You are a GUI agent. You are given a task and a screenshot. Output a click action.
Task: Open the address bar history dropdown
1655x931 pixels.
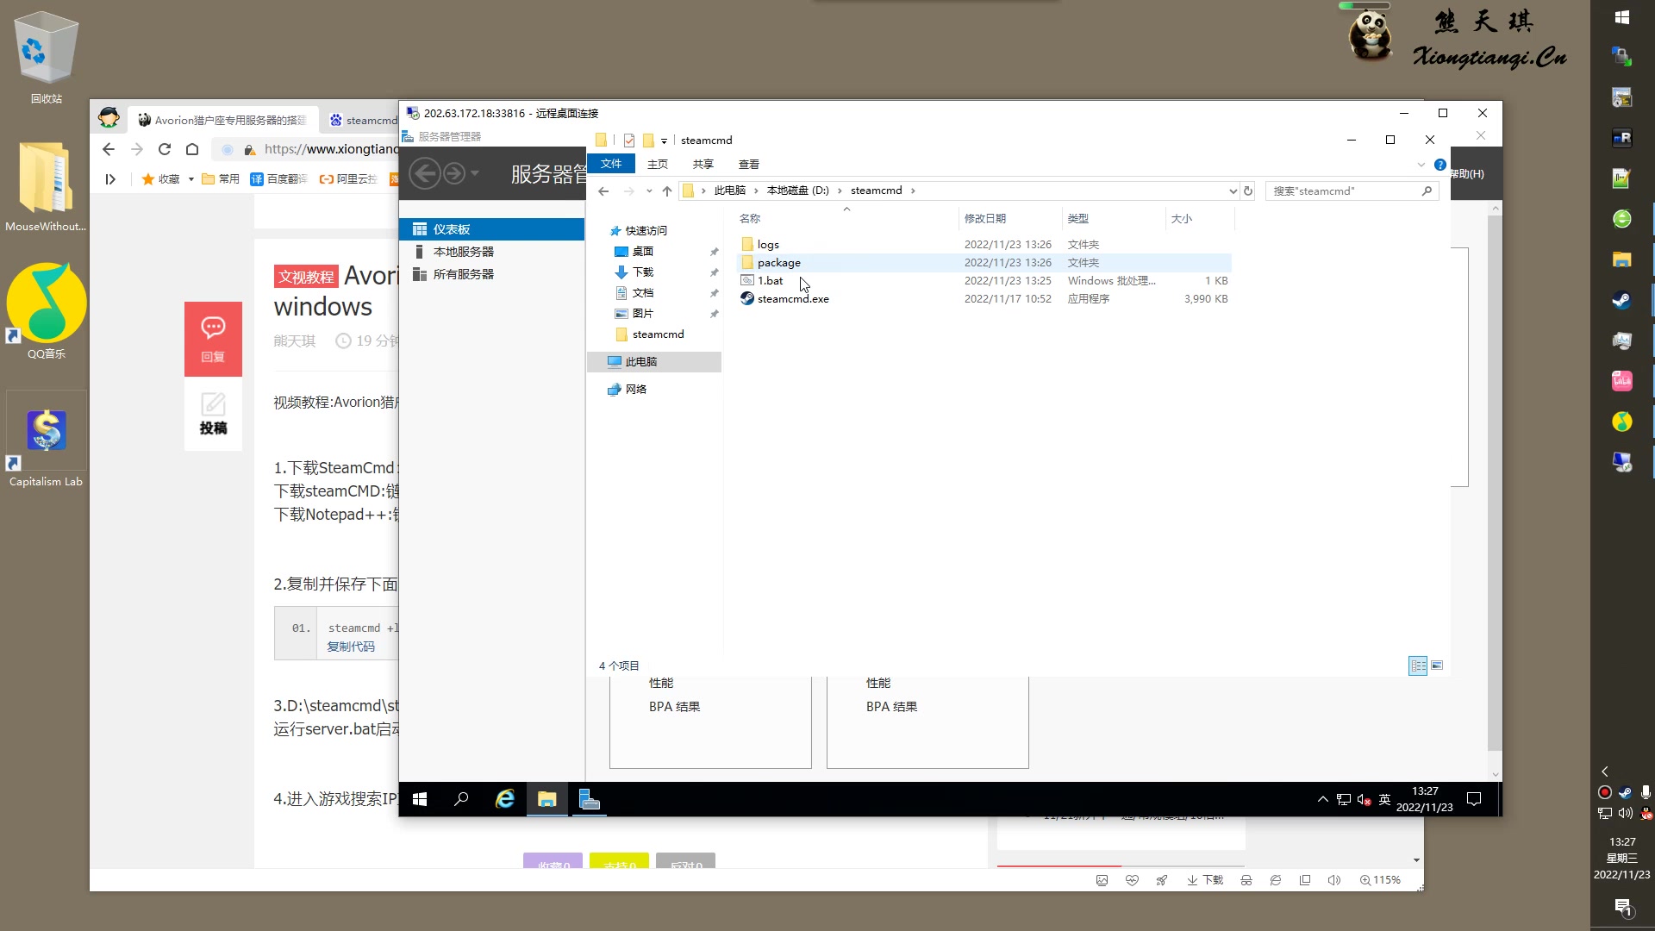click(1233, 191)
